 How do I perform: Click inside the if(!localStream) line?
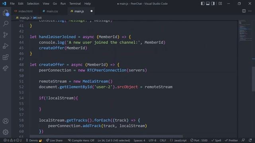(x=59, y=98)
